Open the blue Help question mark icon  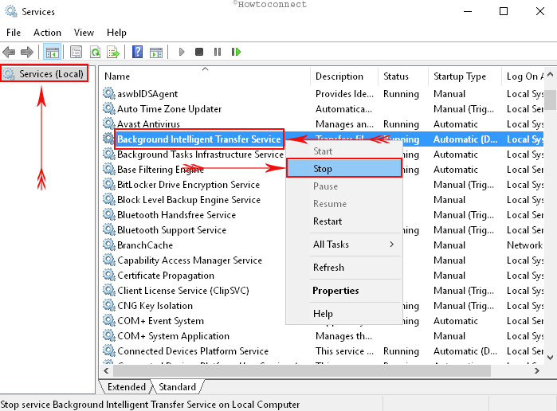click(137, 53)
